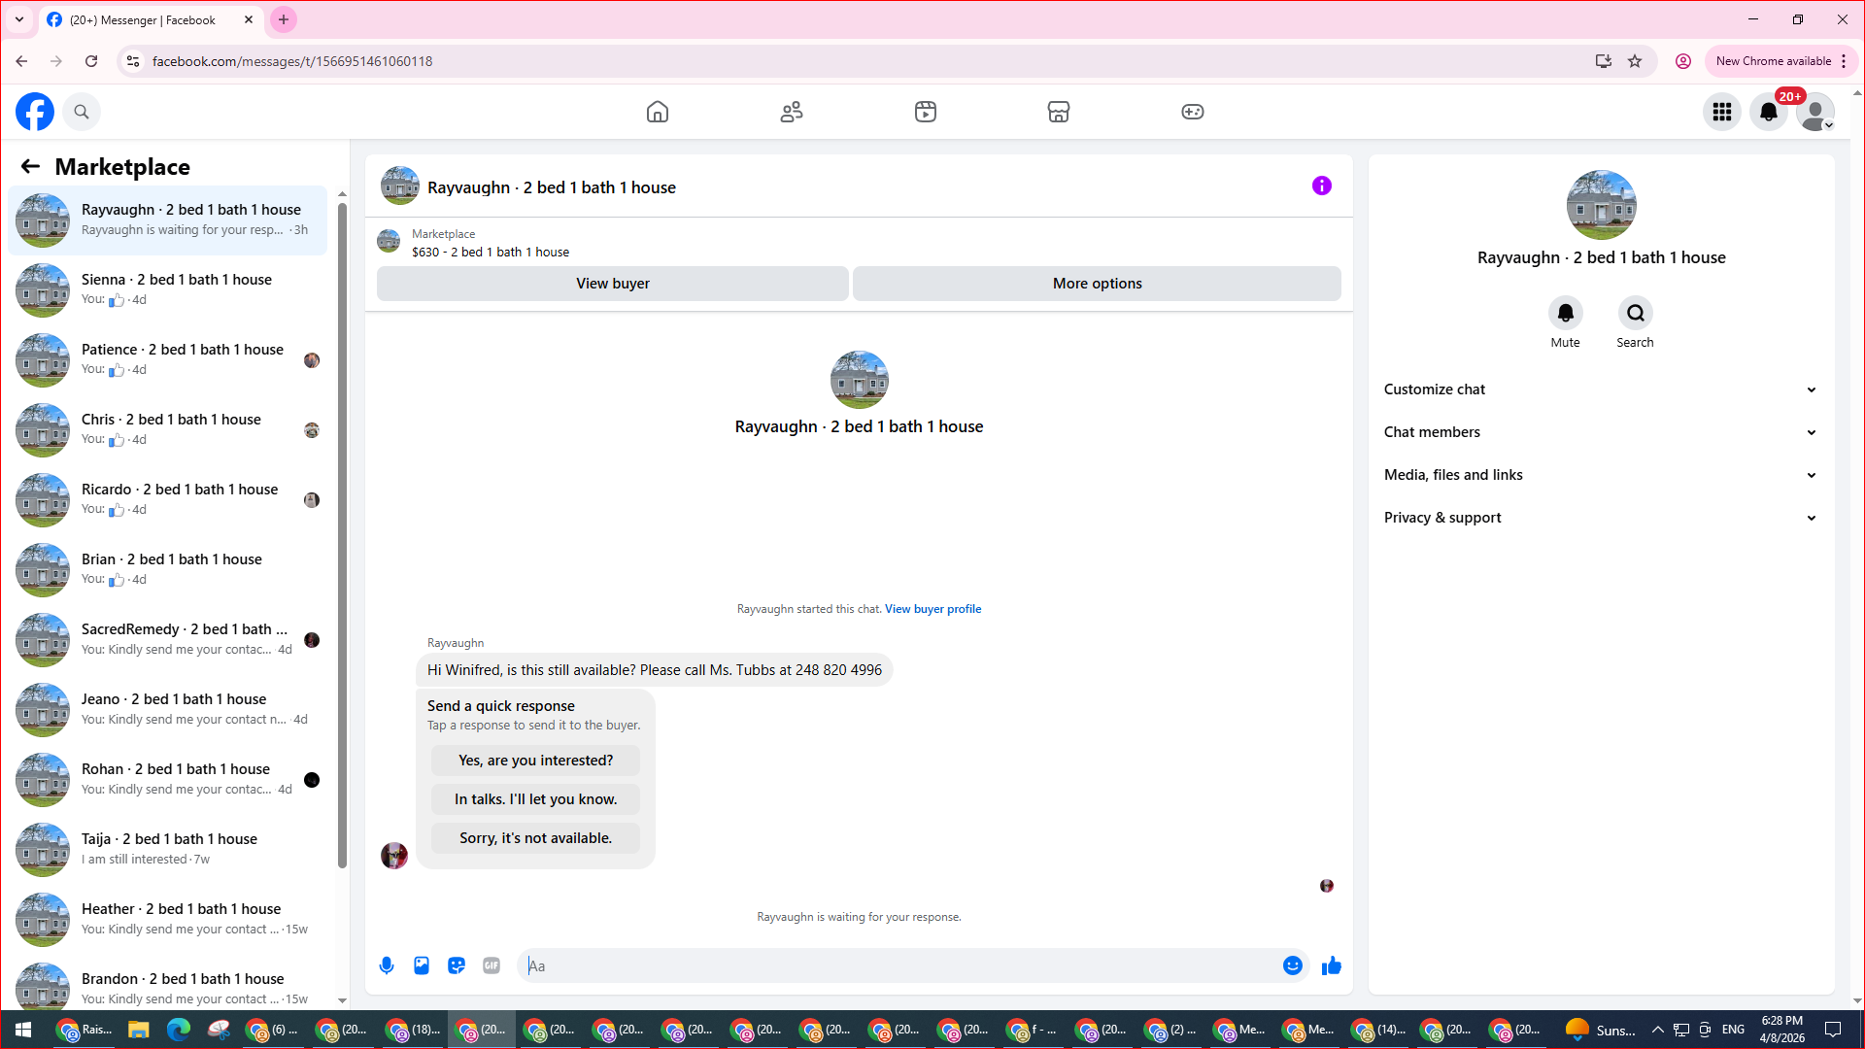Open the emoji picker in message box
Viewport: 1865px width, 1049px height.
[x=1292, y=965]
